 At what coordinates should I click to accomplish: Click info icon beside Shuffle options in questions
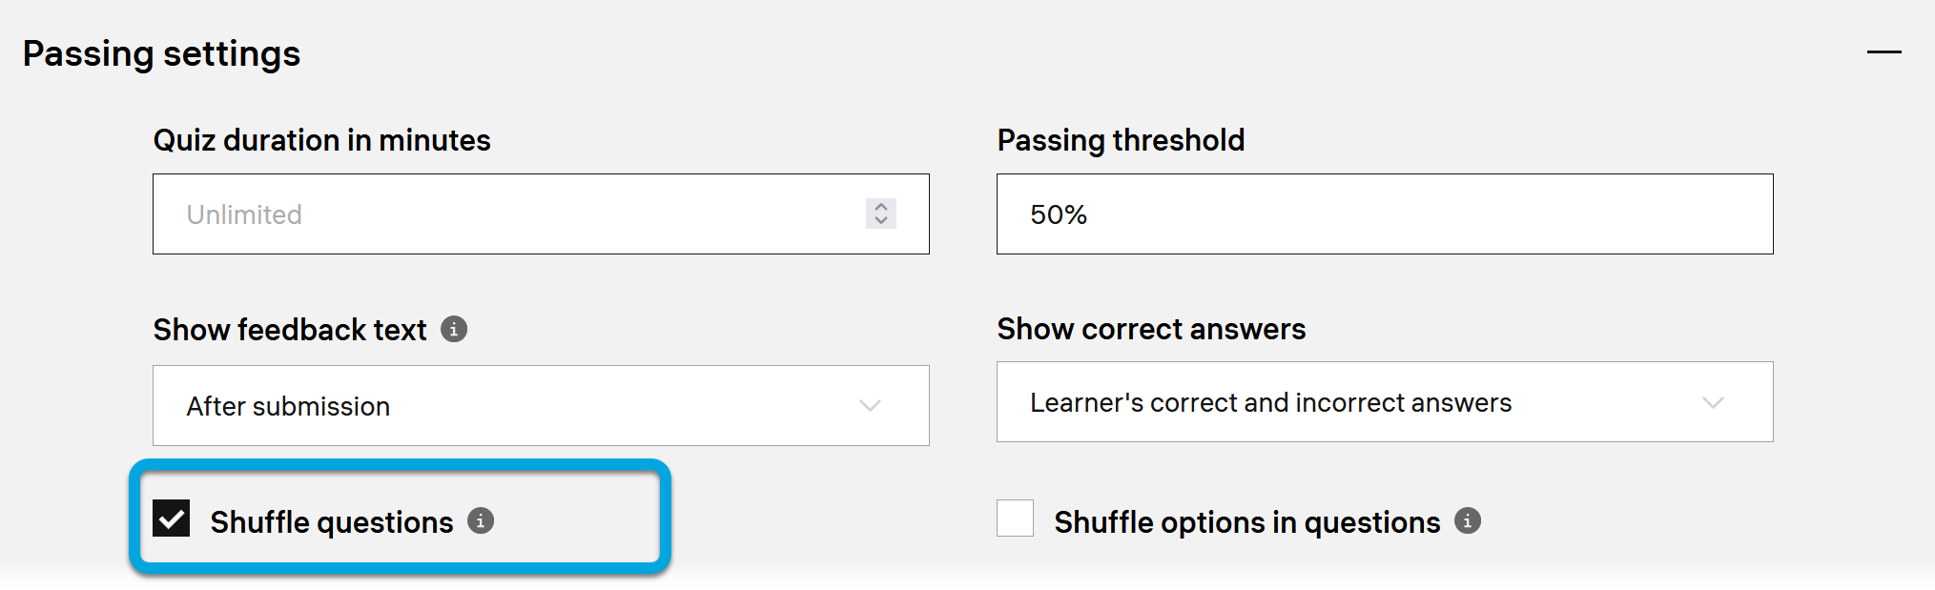[1468, 521]
